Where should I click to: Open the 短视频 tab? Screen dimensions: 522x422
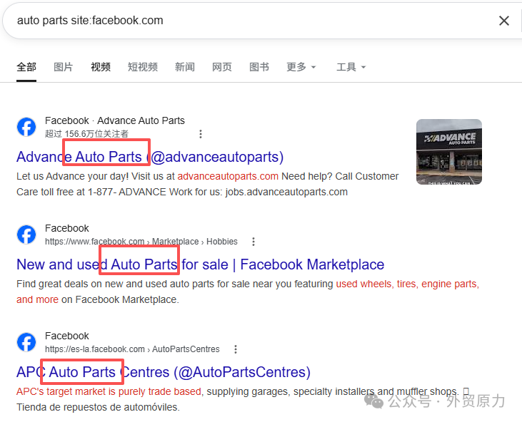click(143, 67)
